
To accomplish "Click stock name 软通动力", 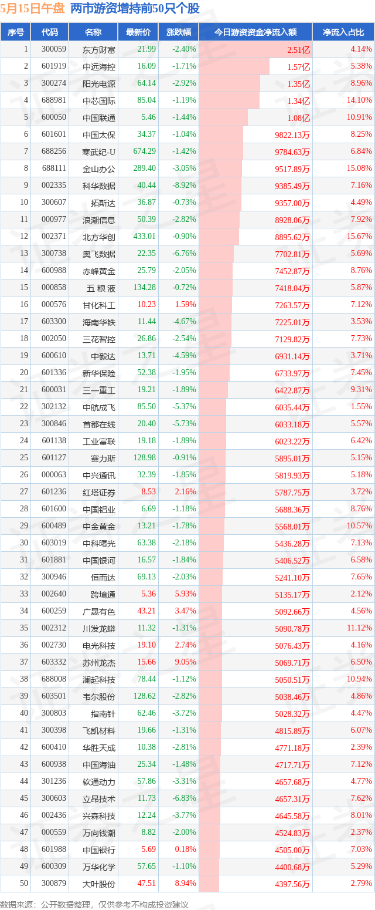I will pyautogui.click(x=99, y=782).
